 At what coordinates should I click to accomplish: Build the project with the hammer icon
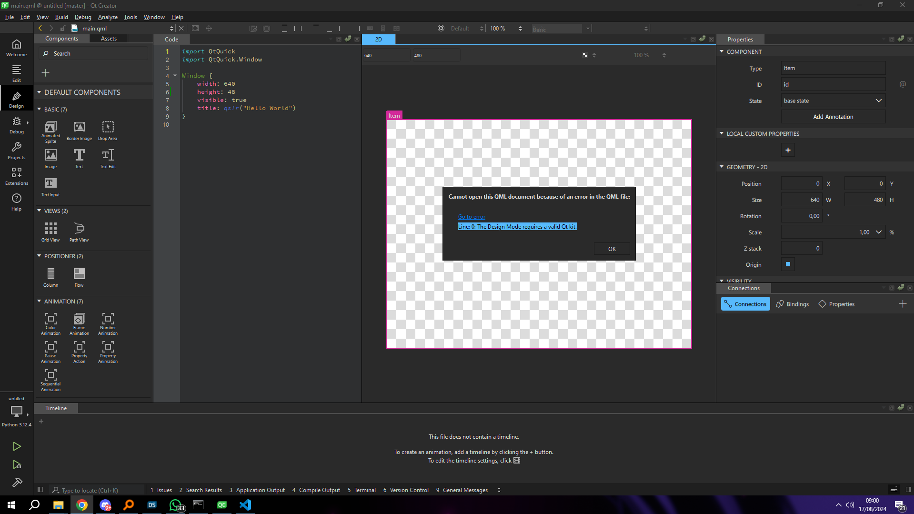17,483
